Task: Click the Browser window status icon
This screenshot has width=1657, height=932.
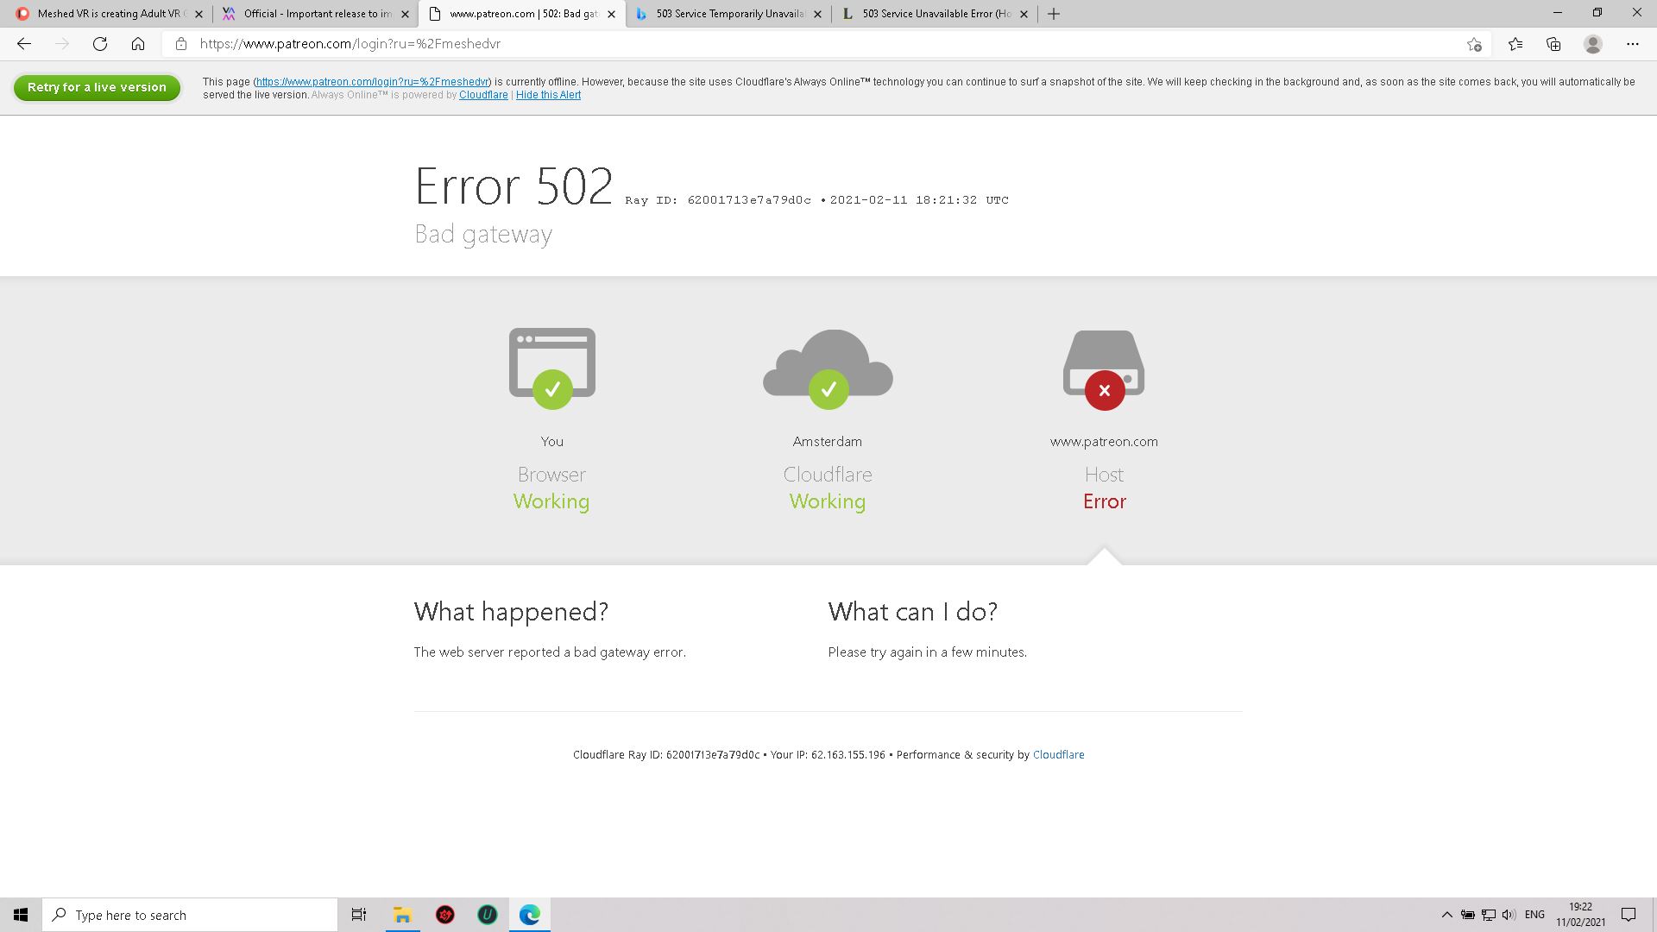Action: click(x=552, y=368)
